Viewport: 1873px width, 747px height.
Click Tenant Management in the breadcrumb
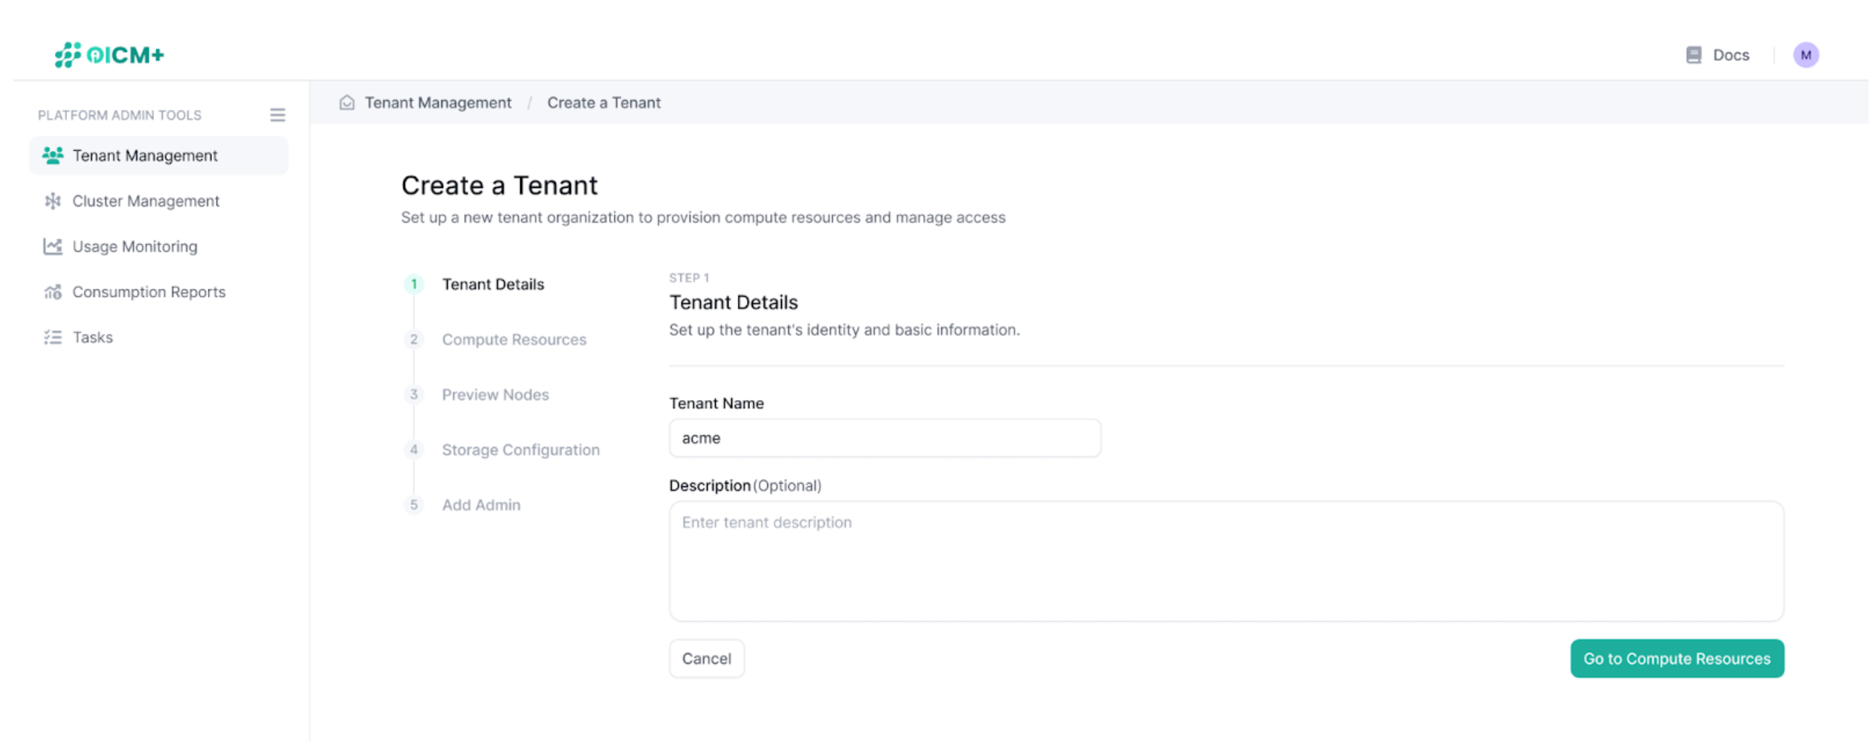click(x=438, y=102)
